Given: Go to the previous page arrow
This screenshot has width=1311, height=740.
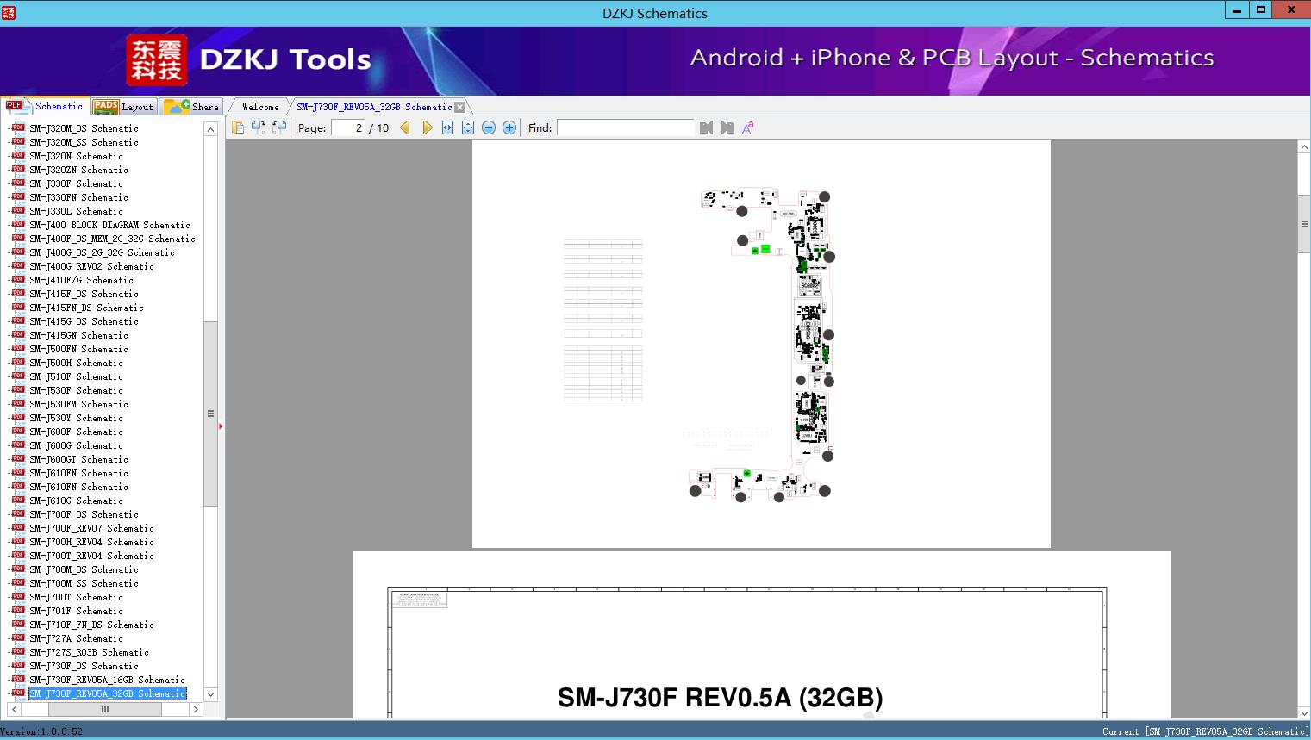Looking at the screenshot, I should point(405,127).
